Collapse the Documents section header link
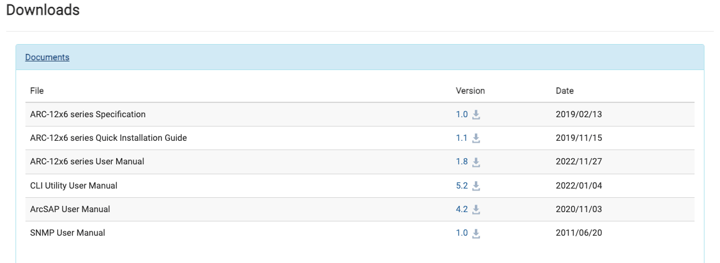 tap(47, 57)
